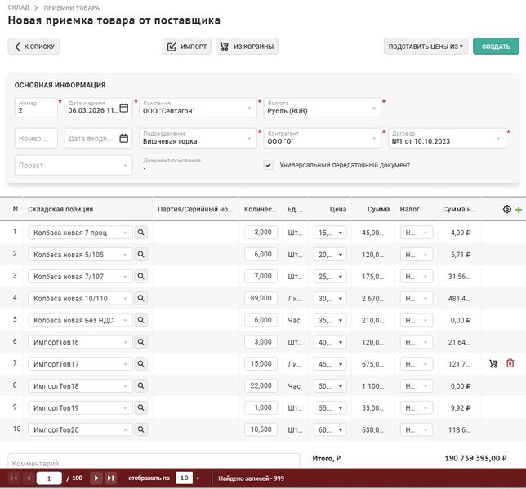Click Склад breadcrumb
This screenshot has height=489, width=526.
click(19, 7)
